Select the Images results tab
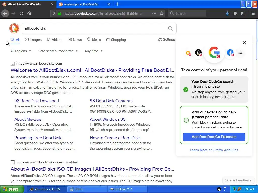The height and width of the screenshot is (193, 258). [x=33, y=40]
